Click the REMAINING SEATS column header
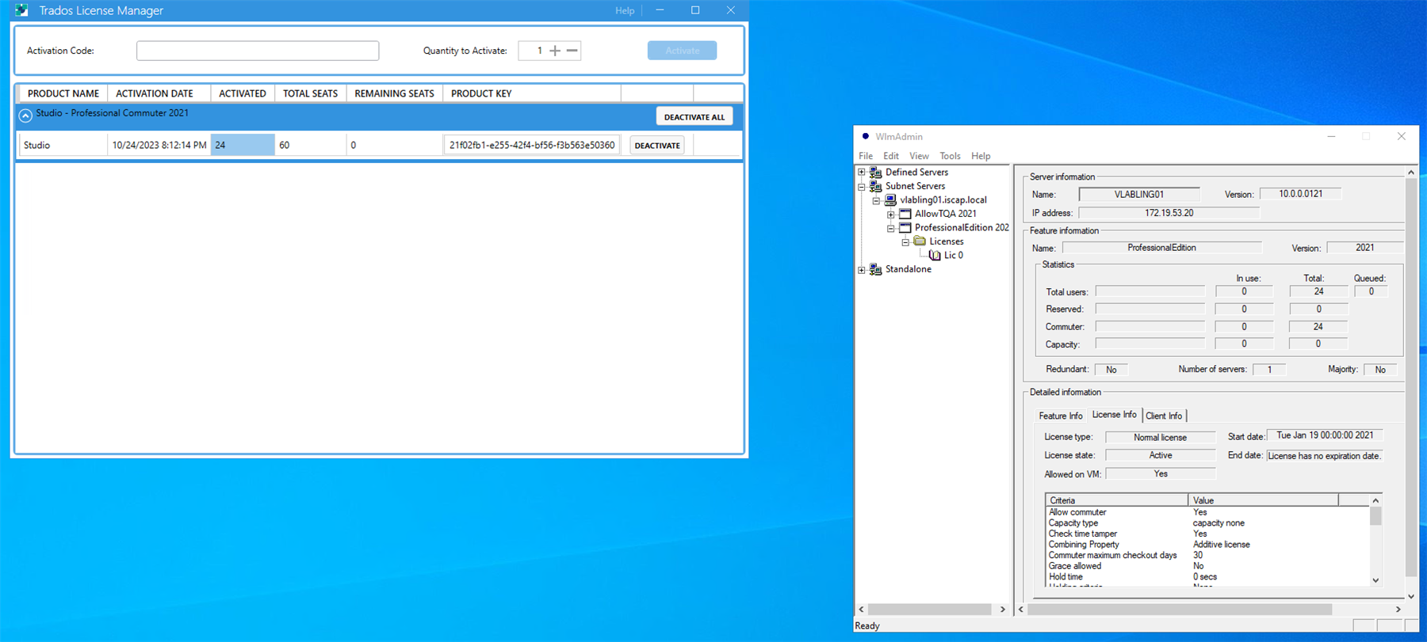Image resolution: width=1427 pixels, height=642 pixels. pyautogui.click(x=395, y=93)
